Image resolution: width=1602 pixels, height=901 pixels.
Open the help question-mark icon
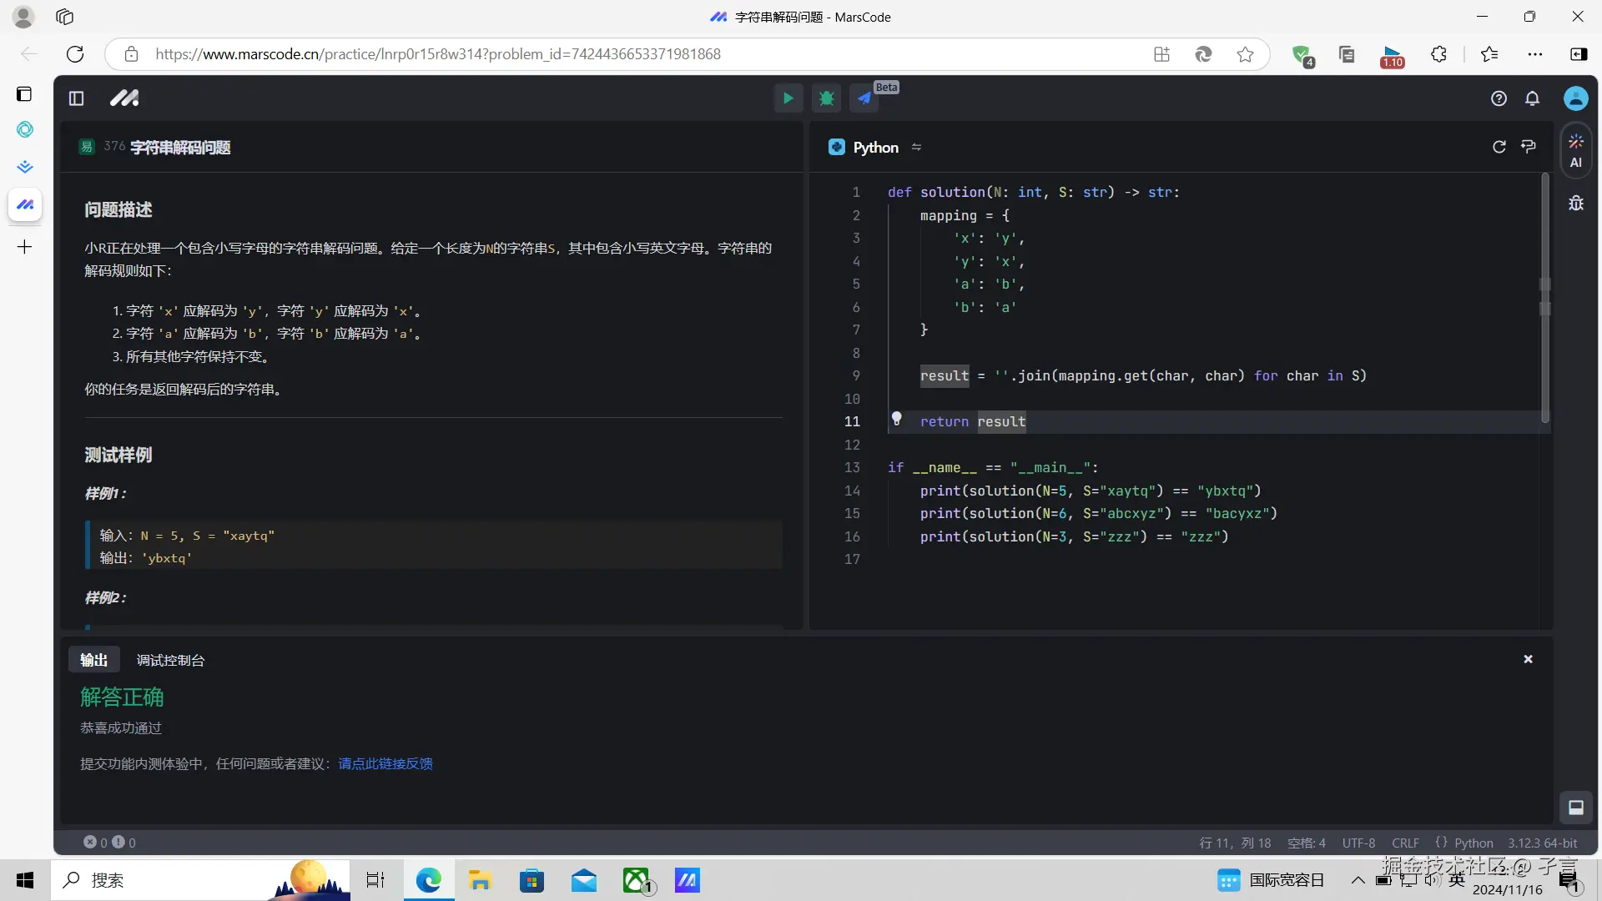(x=1499, y=98)
